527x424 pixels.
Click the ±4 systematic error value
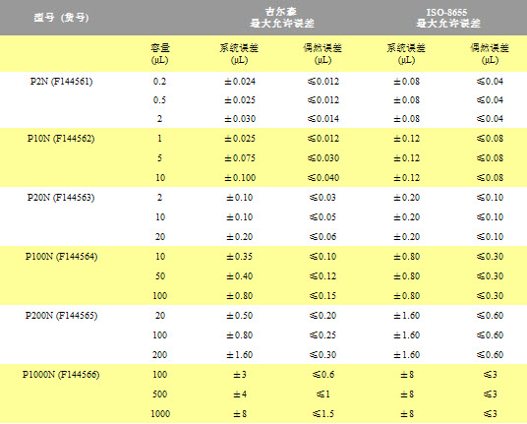[x=240, y=394]
